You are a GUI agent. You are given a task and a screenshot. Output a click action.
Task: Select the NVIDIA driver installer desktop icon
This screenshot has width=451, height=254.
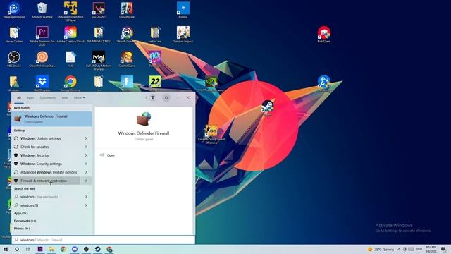click(x=211, y=83)
